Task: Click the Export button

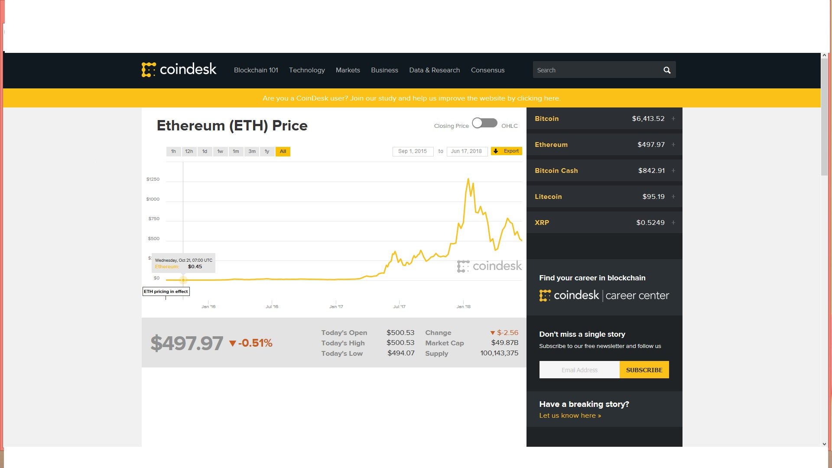Action: point(507,151)
